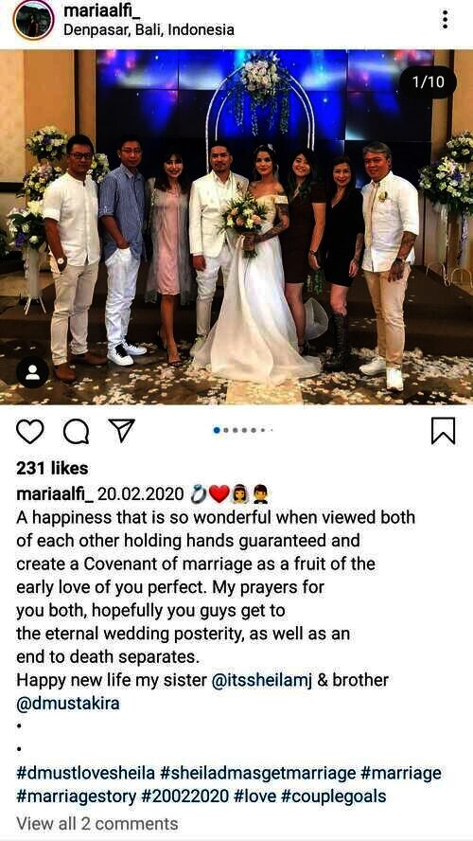Screen dimensions: 473x841
Task: Click the carousel page indicator dots
Action: coord(243,430)
